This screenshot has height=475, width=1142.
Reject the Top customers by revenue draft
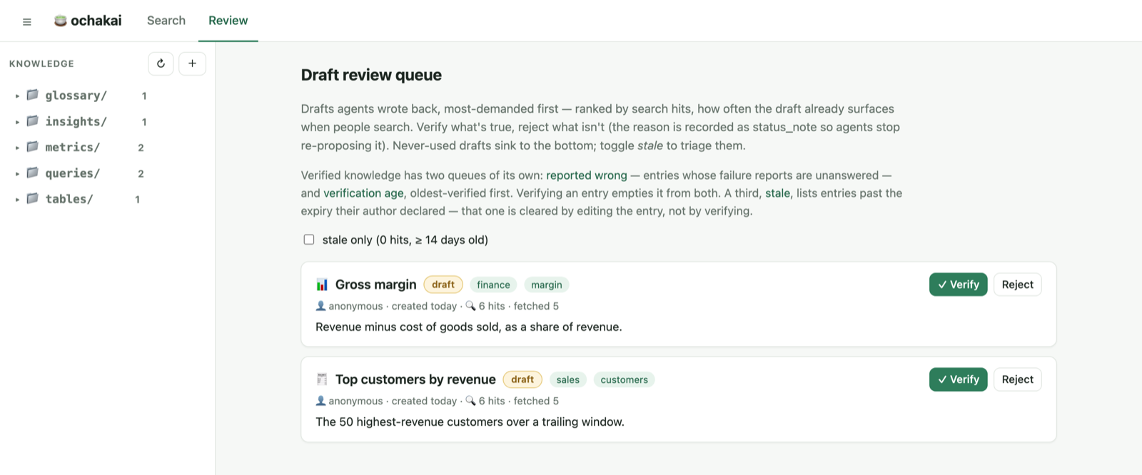(x=1017, y=379)
